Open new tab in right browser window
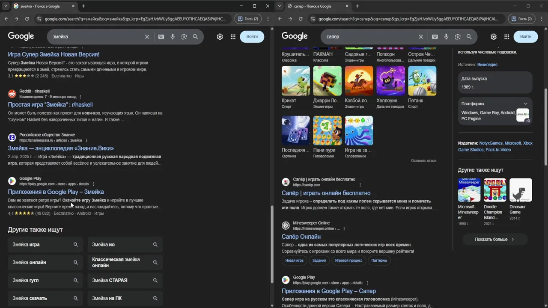 click(357, 6)
